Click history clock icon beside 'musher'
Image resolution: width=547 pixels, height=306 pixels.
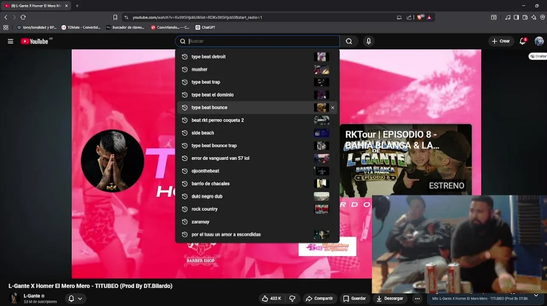point(184,69)
